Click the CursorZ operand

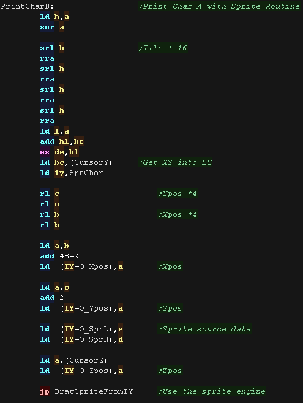click(x=86, y=360)
